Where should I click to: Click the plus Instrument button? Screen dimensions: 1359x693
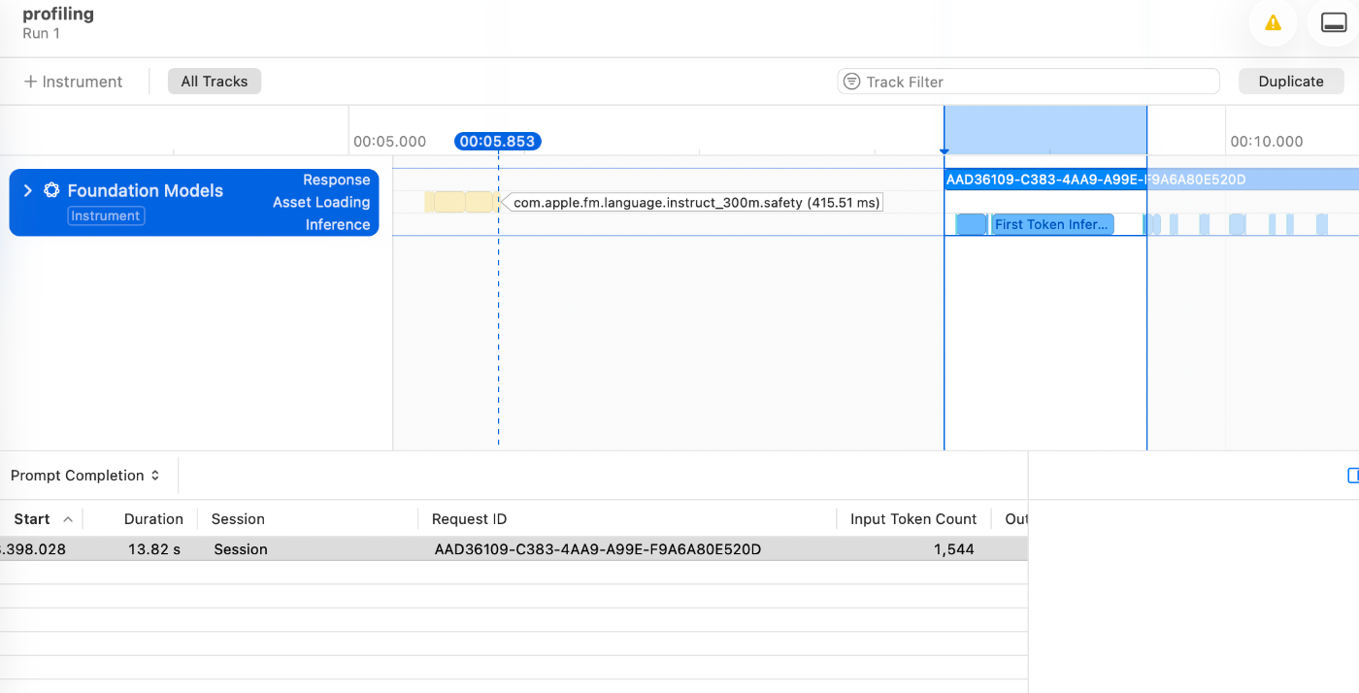coord(73,82)
